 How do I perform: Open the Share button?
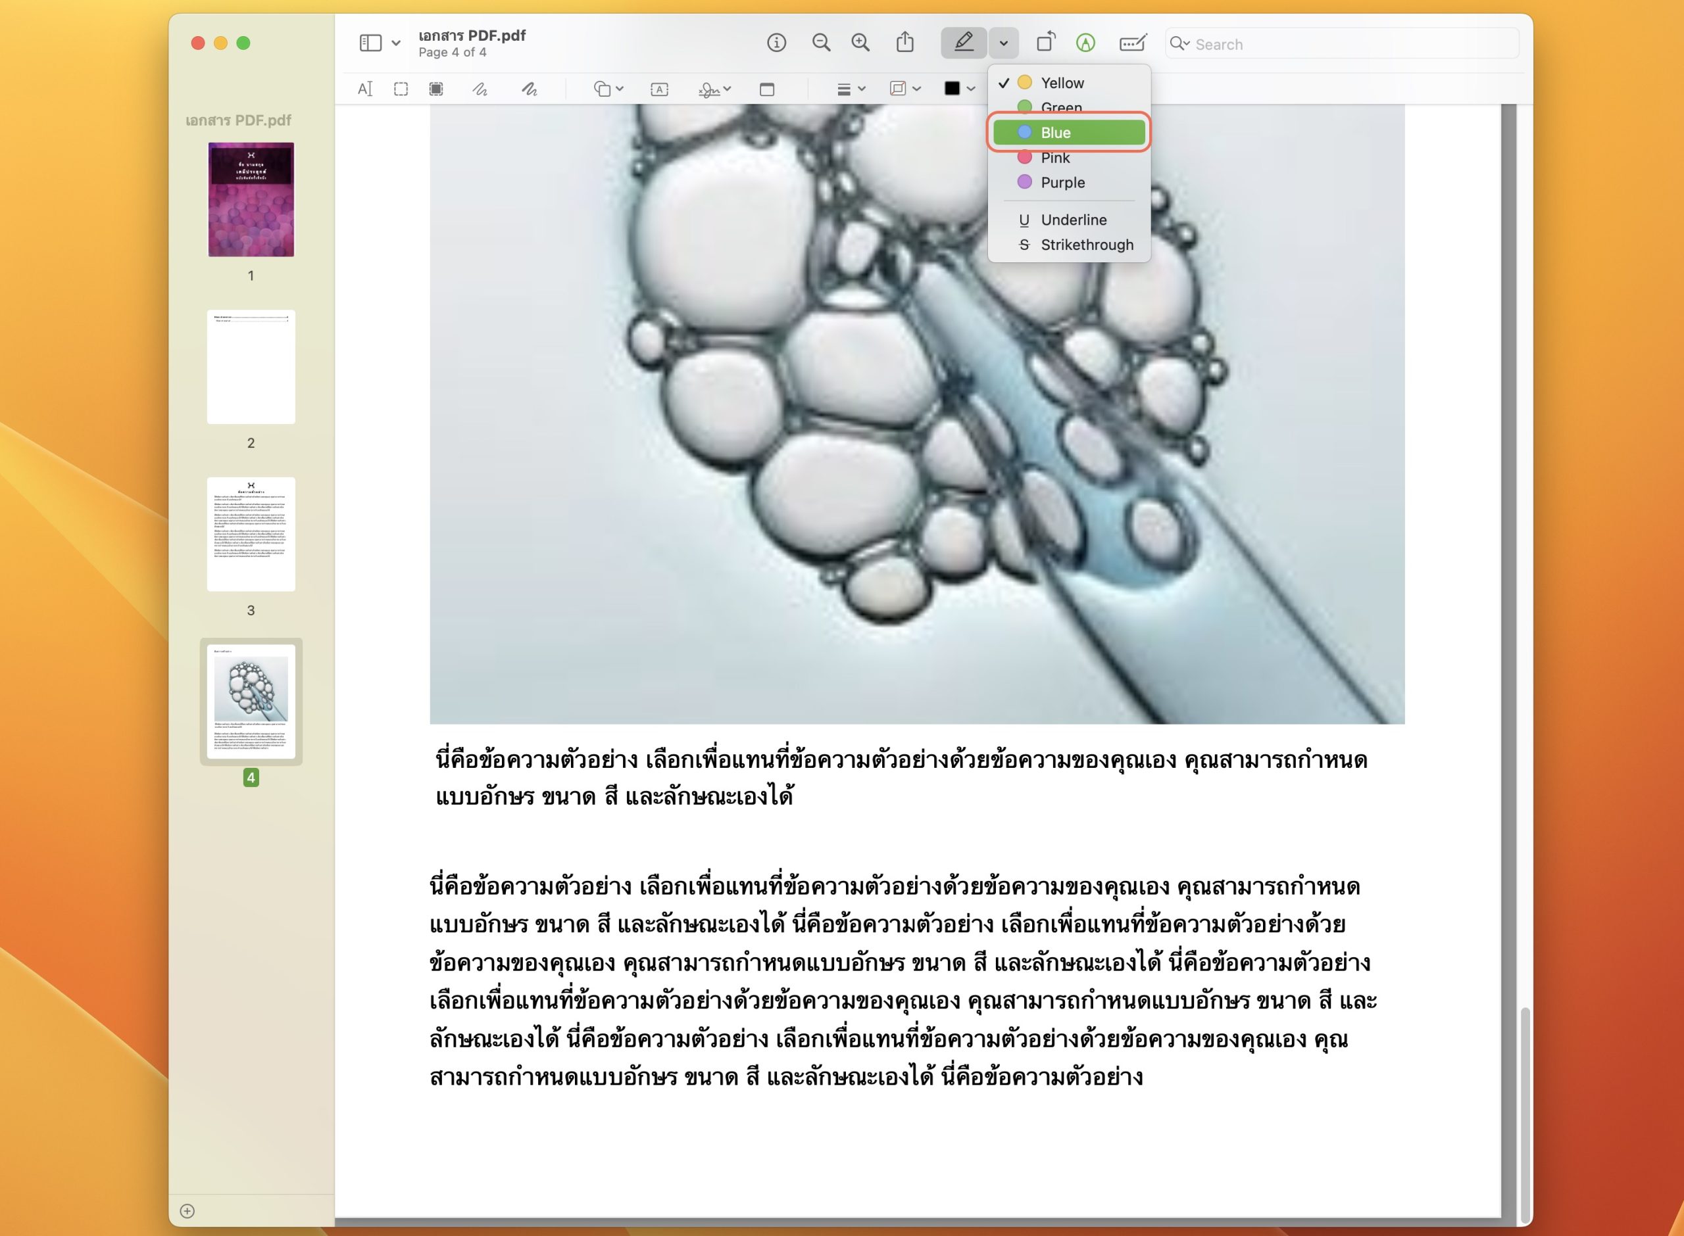coord(905,43)
